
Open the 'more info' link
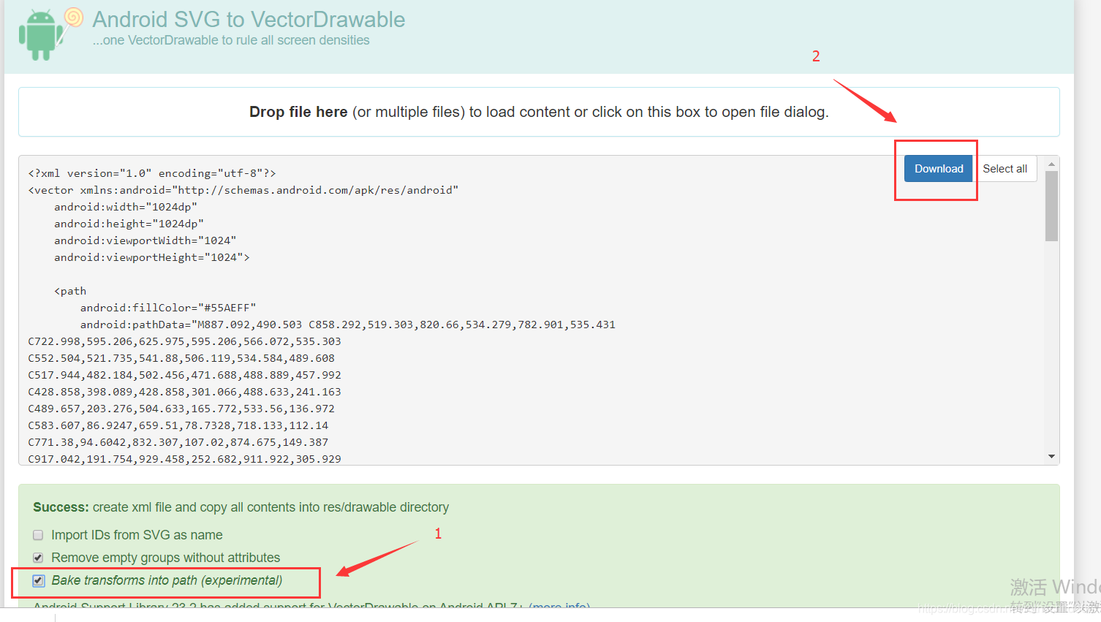(559, 606)
